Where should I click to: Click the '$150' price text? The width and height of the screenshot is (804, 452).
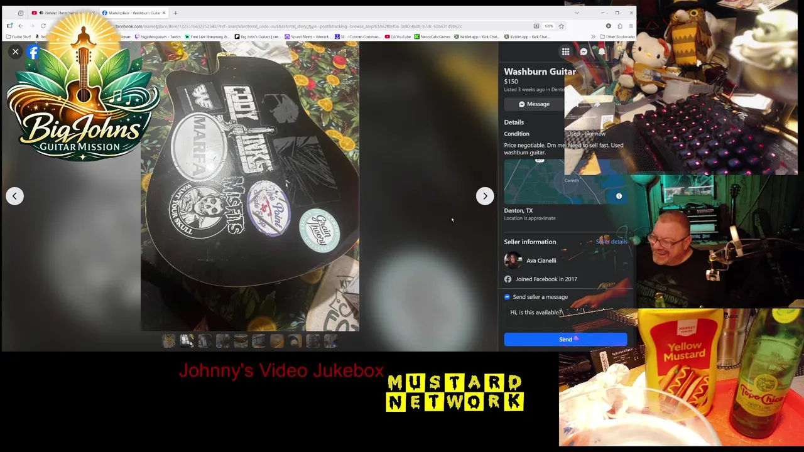pos(511,82)
